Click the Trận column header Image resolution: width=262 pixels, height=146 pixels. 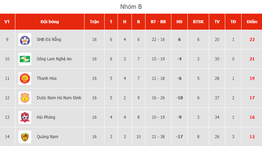click(x=94, y=22)
